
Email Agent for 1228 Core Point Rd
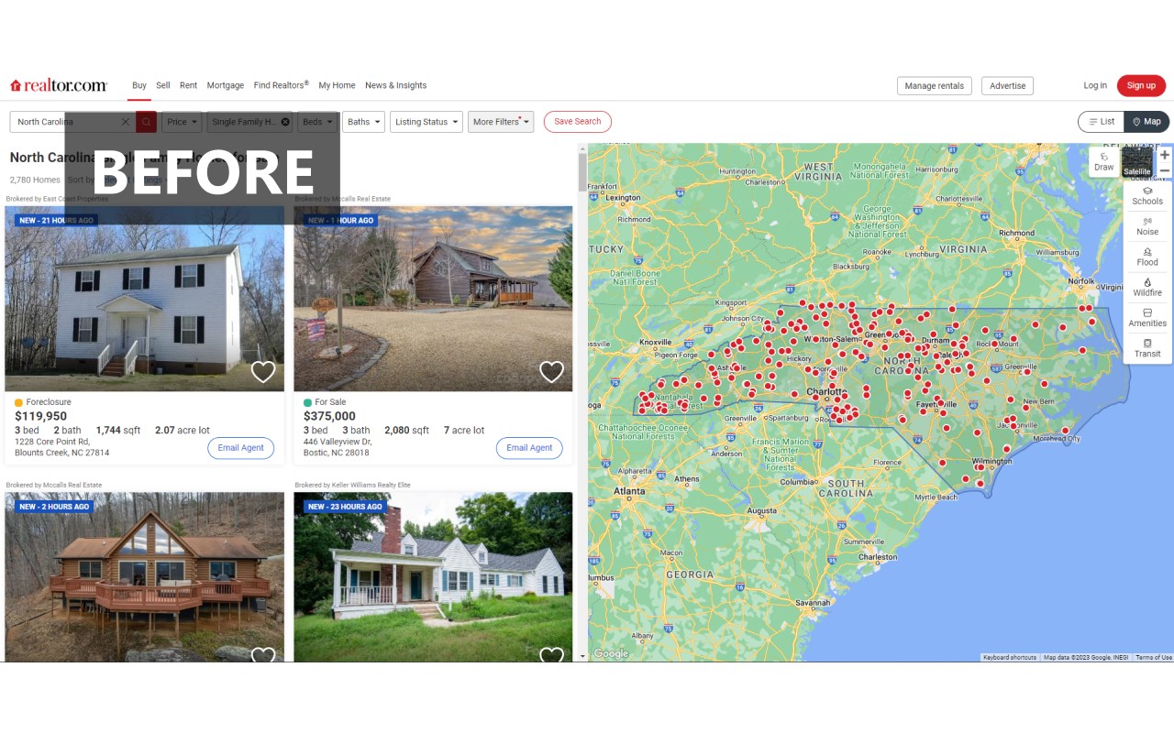point(241,448)
